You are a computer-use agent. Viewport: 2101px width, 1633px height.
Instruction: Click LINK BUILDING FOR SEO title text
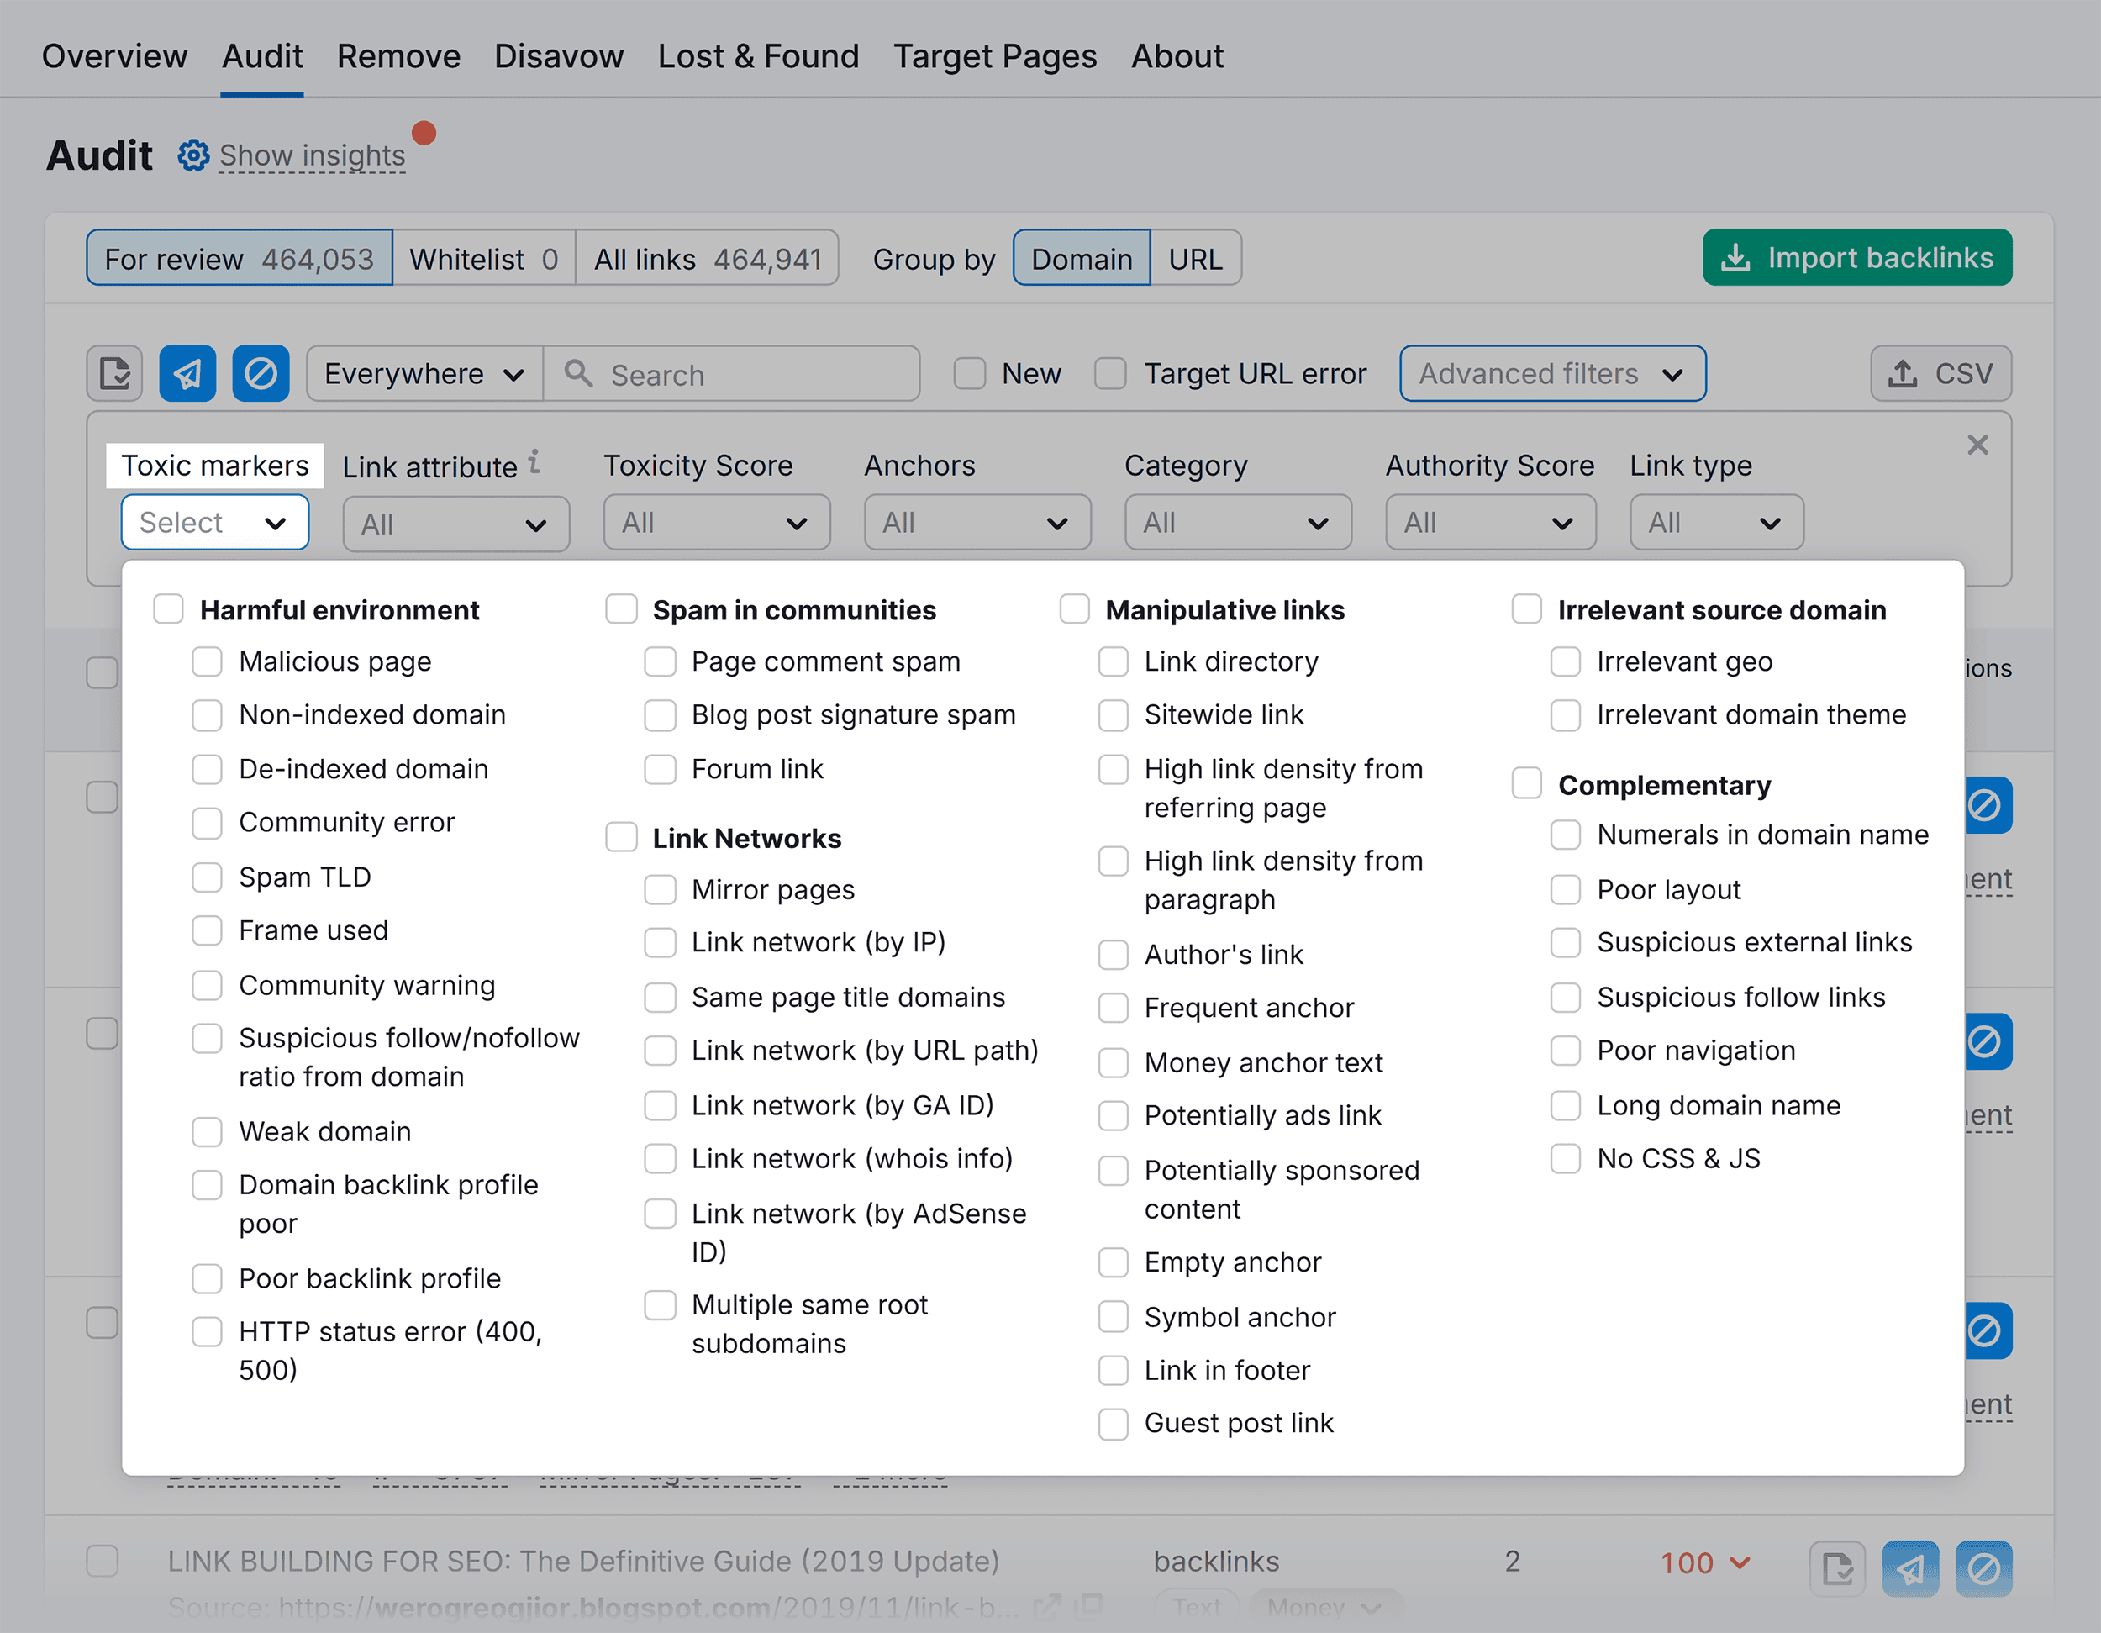(583, 1561)
